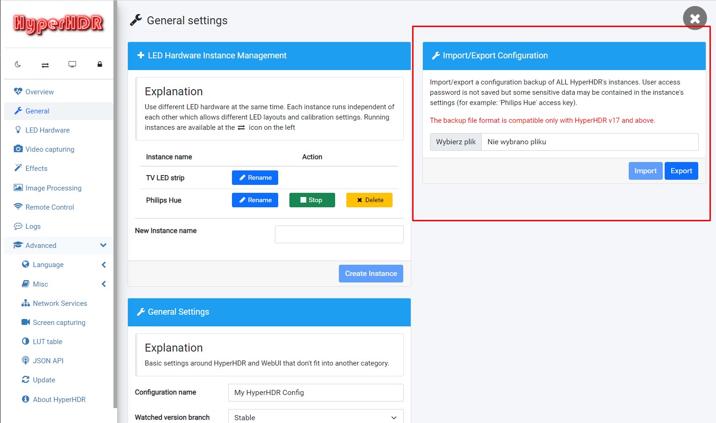Open Network Services settings

(x=59, y=303)
